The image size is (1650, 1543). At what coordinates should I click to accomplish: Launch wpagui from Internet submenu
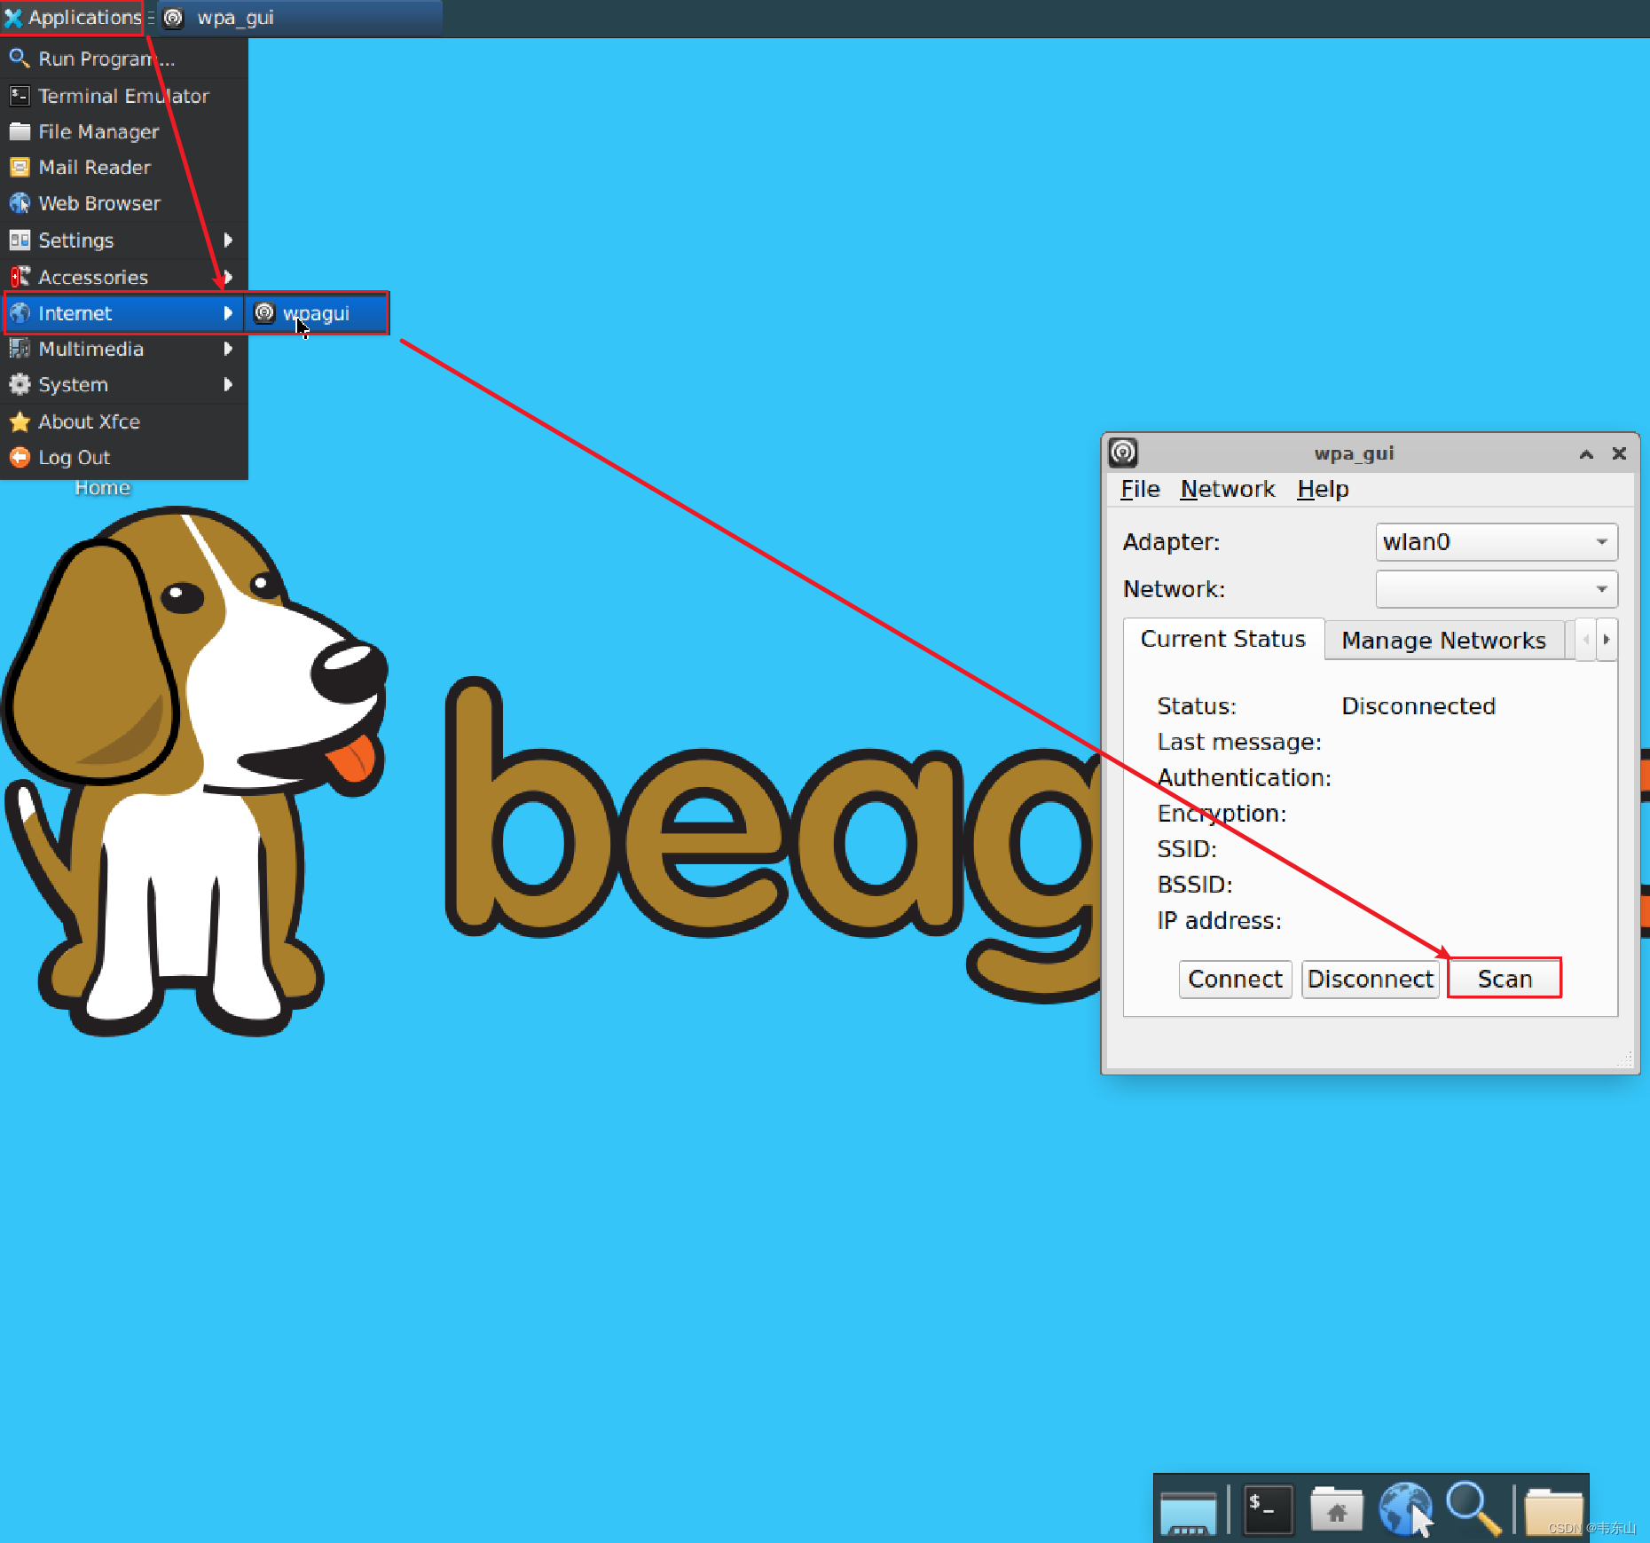coord(317,313)
